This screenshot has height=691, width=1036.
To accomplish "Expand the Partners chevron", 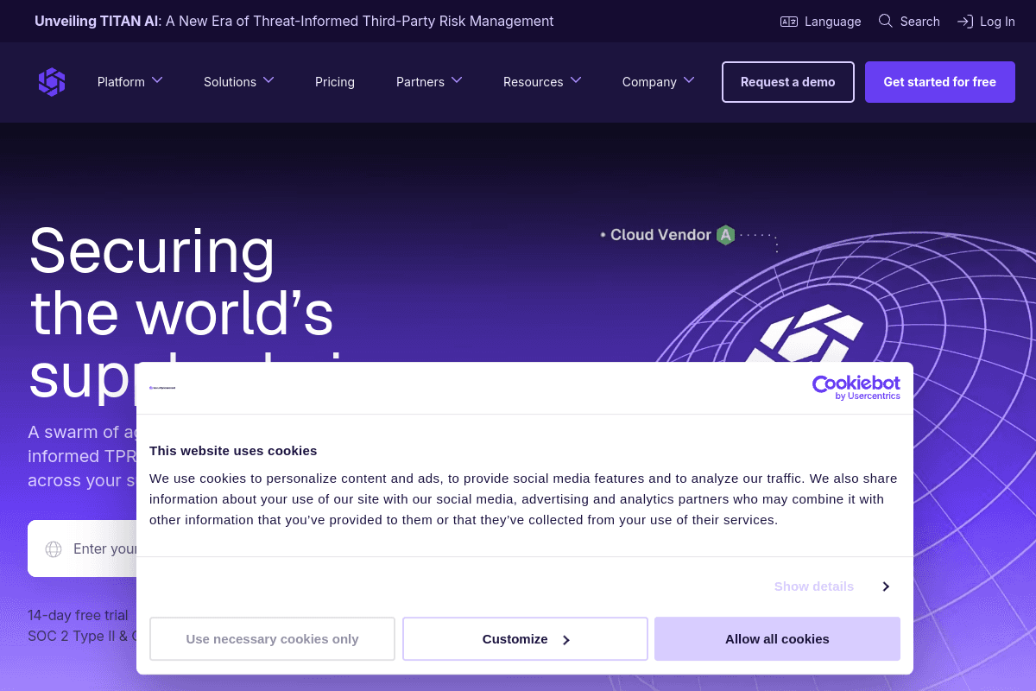I will pyautogui.click(x=457, y=80).
